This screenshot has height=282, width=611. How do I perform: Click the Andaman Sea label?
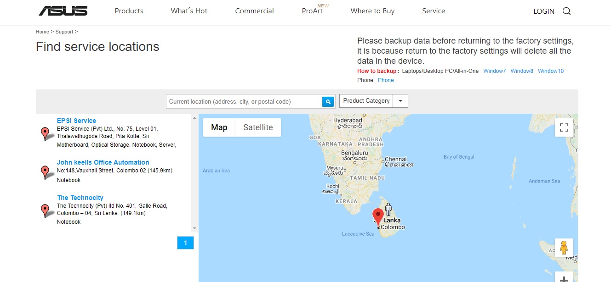click(x=544, y=181)
